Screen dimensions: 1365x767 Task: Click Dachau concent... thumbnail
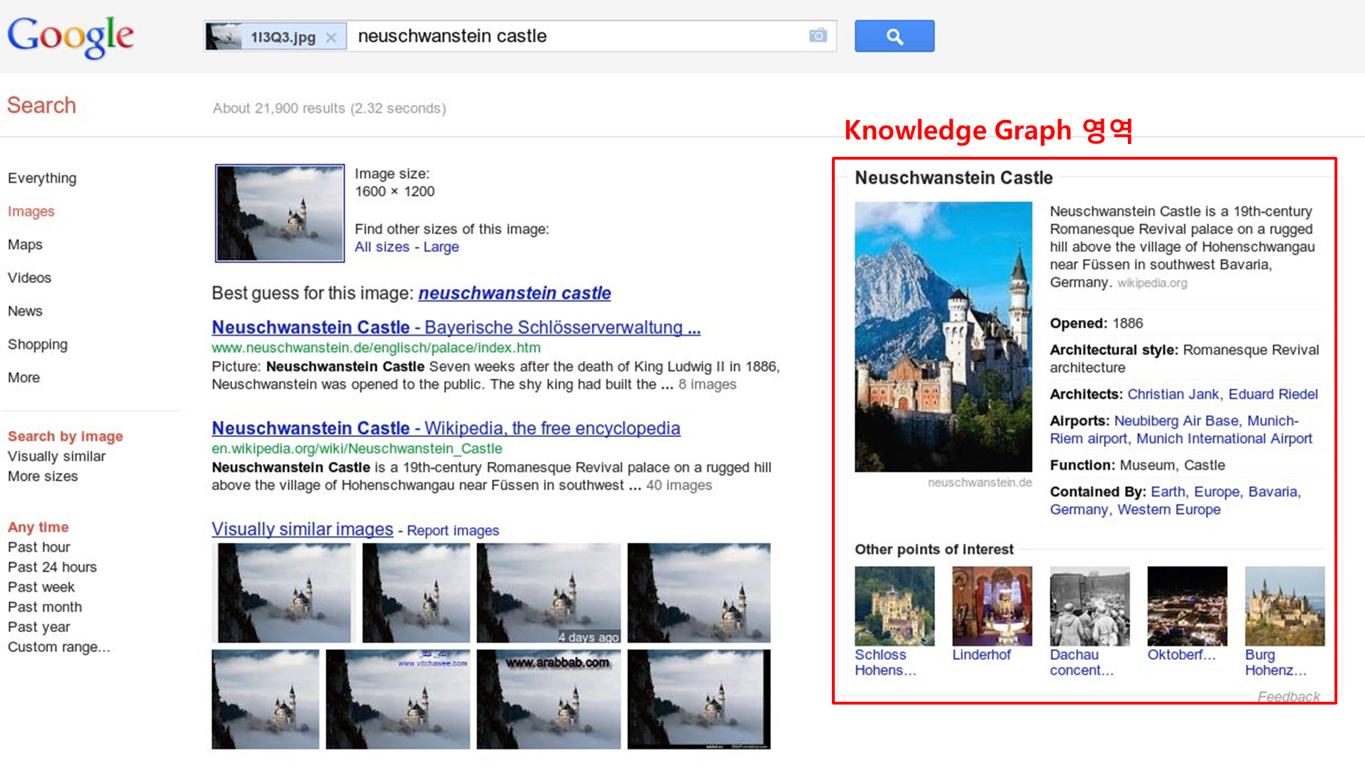pos(1090,606)
